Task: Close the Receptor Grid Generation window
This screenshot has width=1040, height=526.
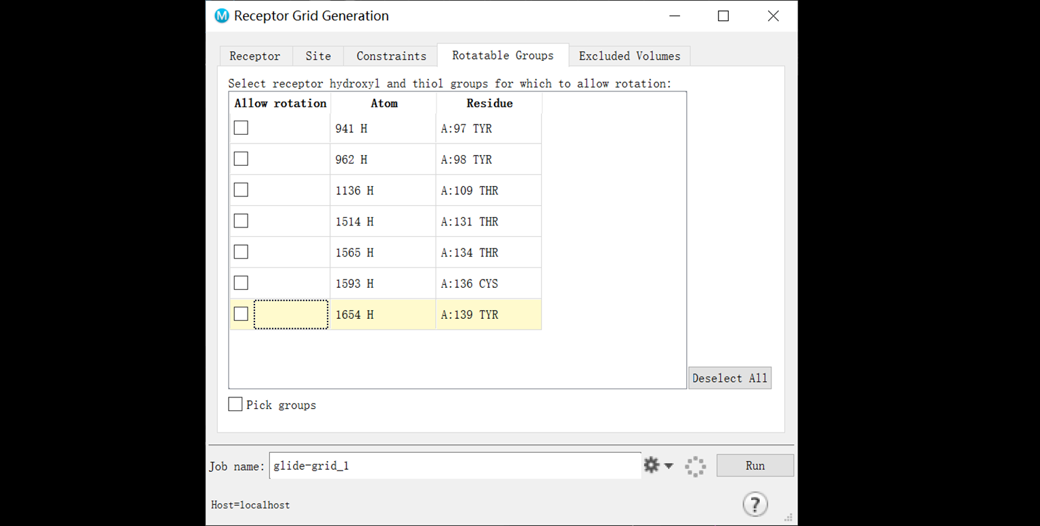Action: point(773,16)
